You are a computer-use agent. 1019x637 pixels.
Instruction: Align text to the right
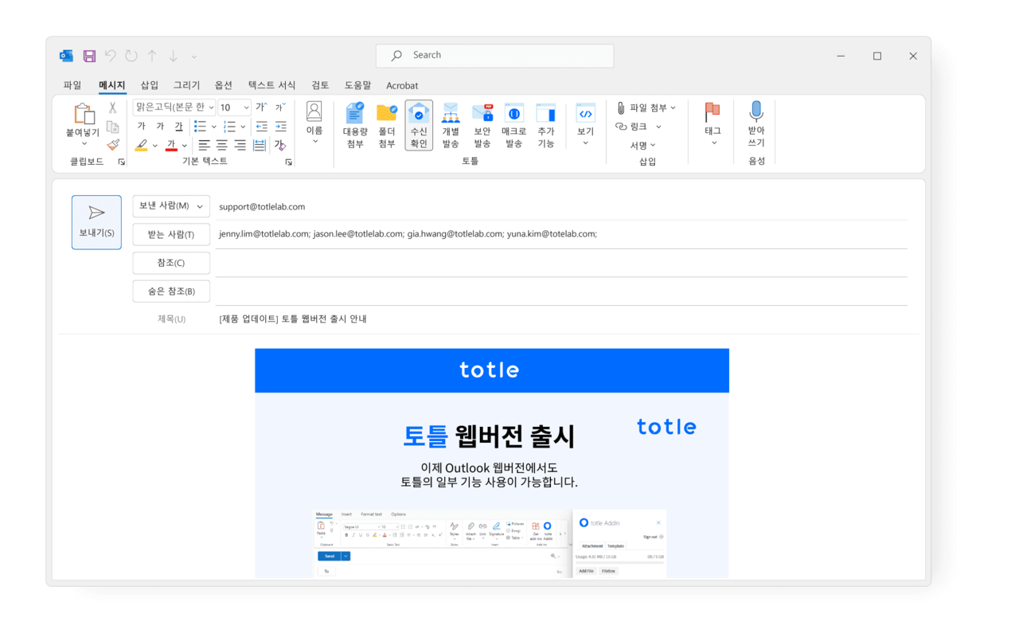tap(240, 145)
